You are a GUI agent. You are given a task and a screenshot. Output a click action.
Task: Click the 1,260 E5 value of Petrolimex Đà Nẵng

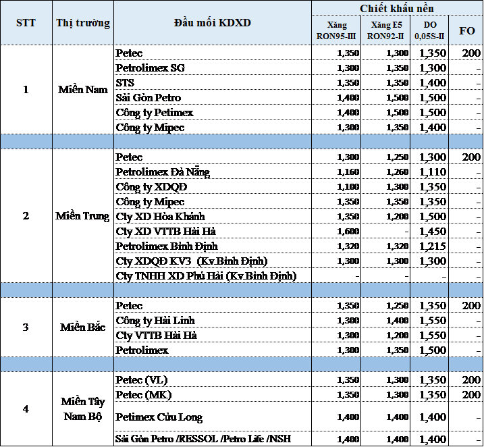pos(385,172)
